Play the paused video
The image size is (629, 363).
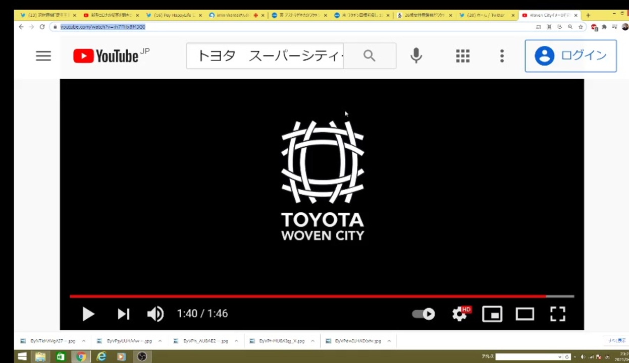[x=88, y=314]
